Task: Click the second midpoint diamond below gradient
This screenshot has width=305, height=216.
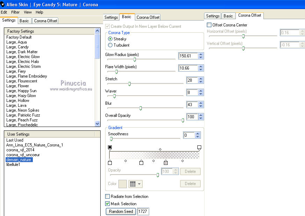Action: tap(153, 161)
